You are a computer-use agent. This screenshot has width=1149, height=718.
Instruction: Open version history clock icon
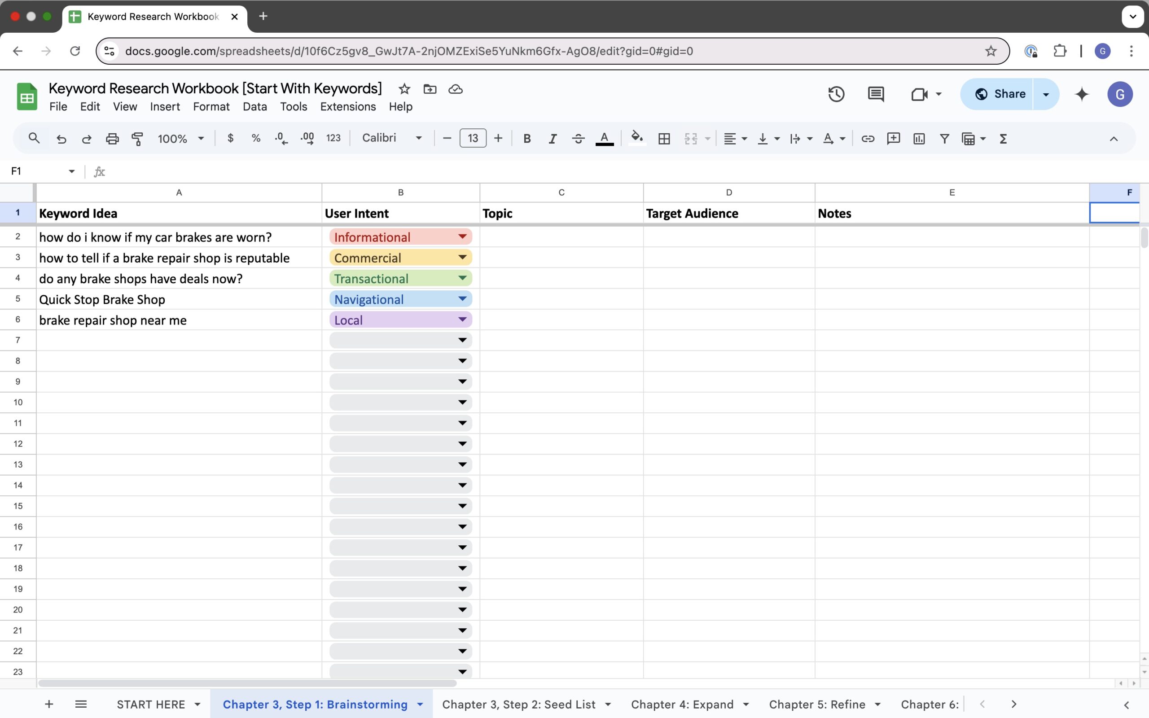(x=836, y=94)
